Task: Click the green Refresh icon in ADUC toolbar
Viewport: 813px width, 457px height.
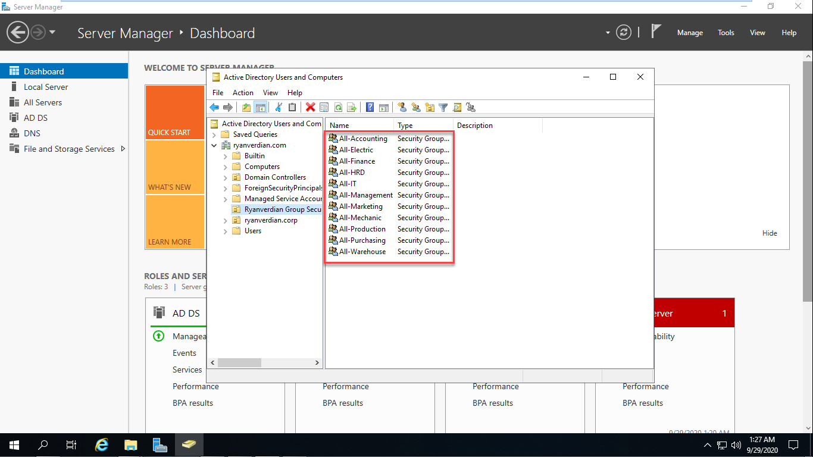Action: [x=338, y=108]
